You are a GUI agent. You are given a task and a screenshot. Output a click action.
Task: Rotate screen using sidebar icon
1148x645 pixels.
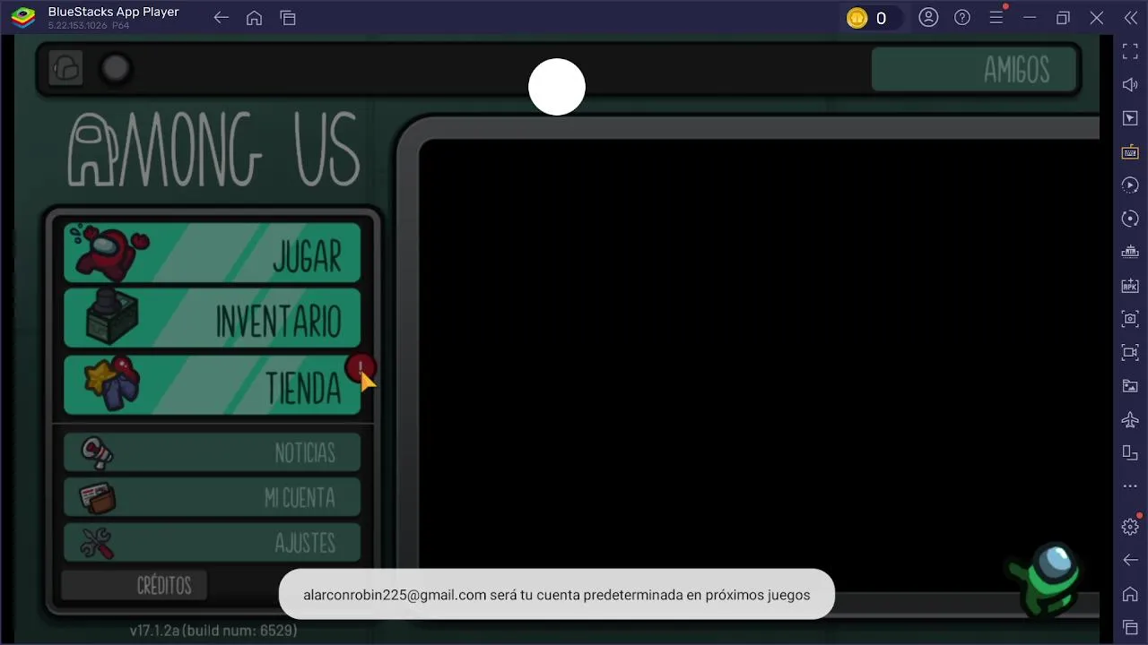point(1130,453)
